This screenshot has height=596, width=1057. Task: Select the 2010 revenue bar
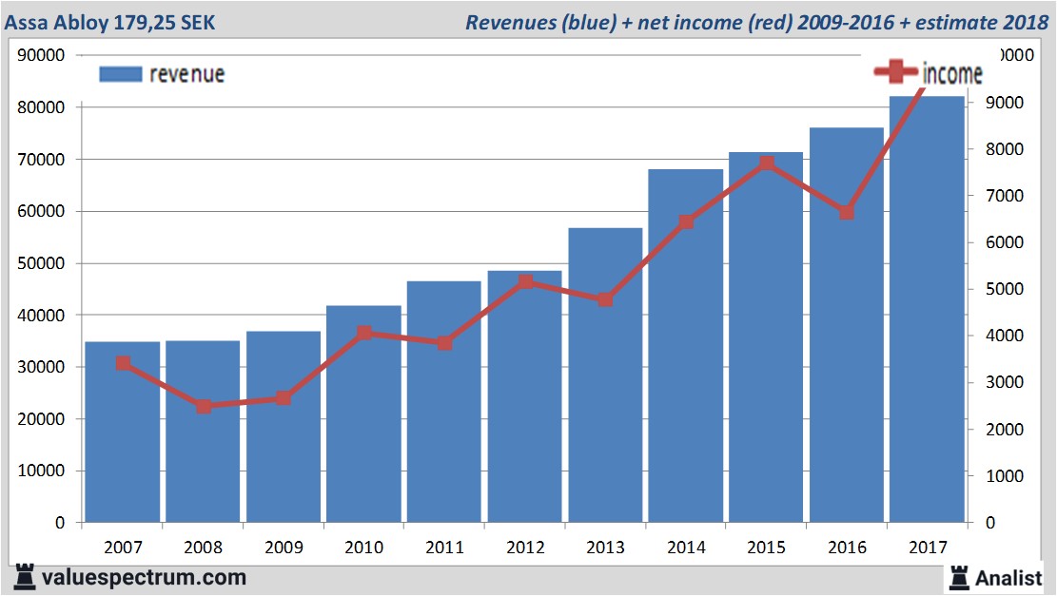click(364, 413)
